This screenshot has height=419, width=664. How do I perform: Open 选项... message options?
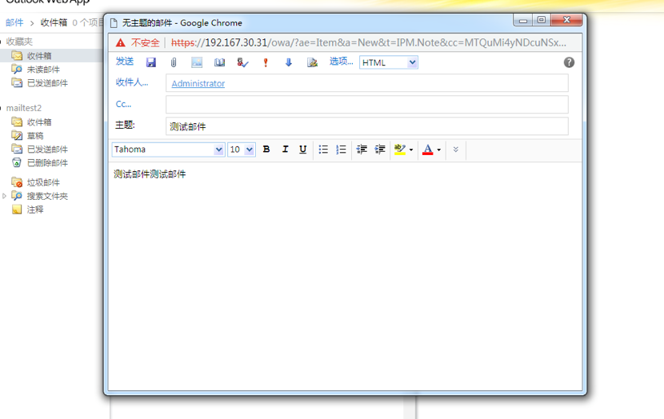341,62
